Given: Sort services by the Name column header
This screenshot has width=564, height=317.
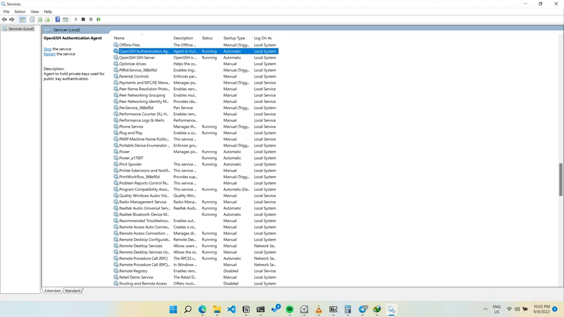Looking at the screenshot, I should coord(142,38).
